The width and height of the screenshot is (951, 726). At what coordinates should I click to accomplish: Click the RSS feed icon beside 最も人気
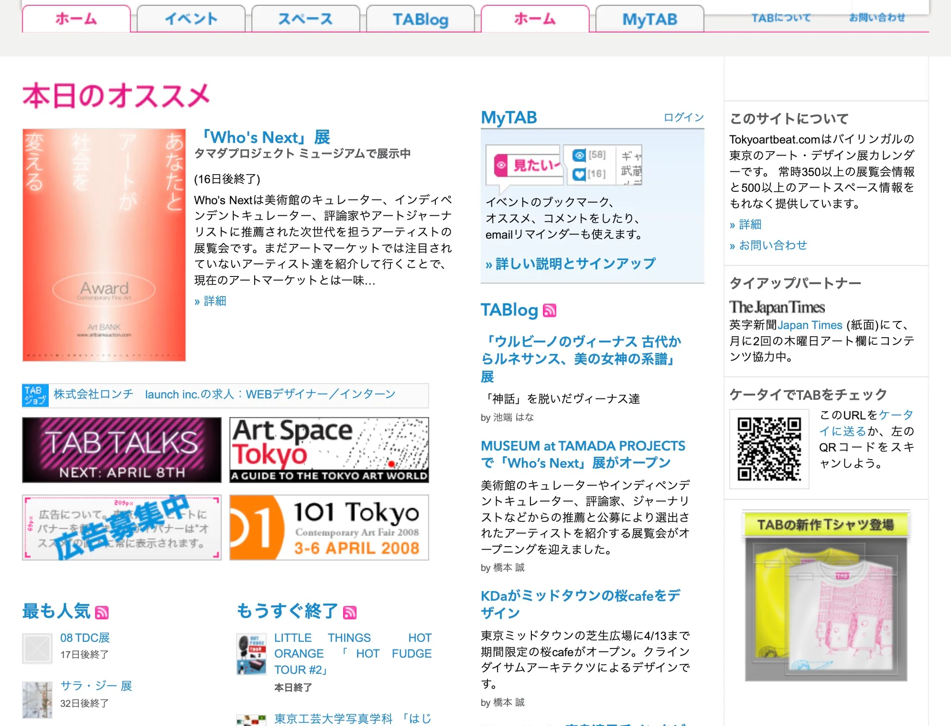pyautogui.click(x=102, y=612)
